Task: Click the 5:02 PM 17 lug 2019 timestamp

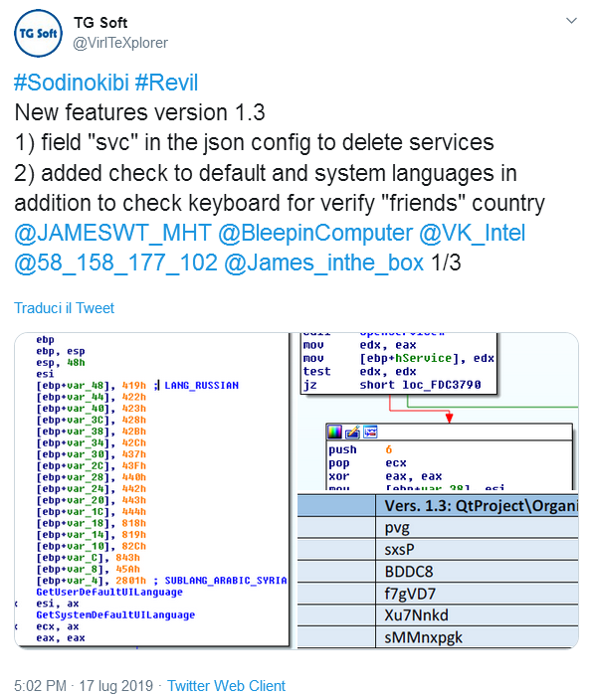Action: coord(84,685)
